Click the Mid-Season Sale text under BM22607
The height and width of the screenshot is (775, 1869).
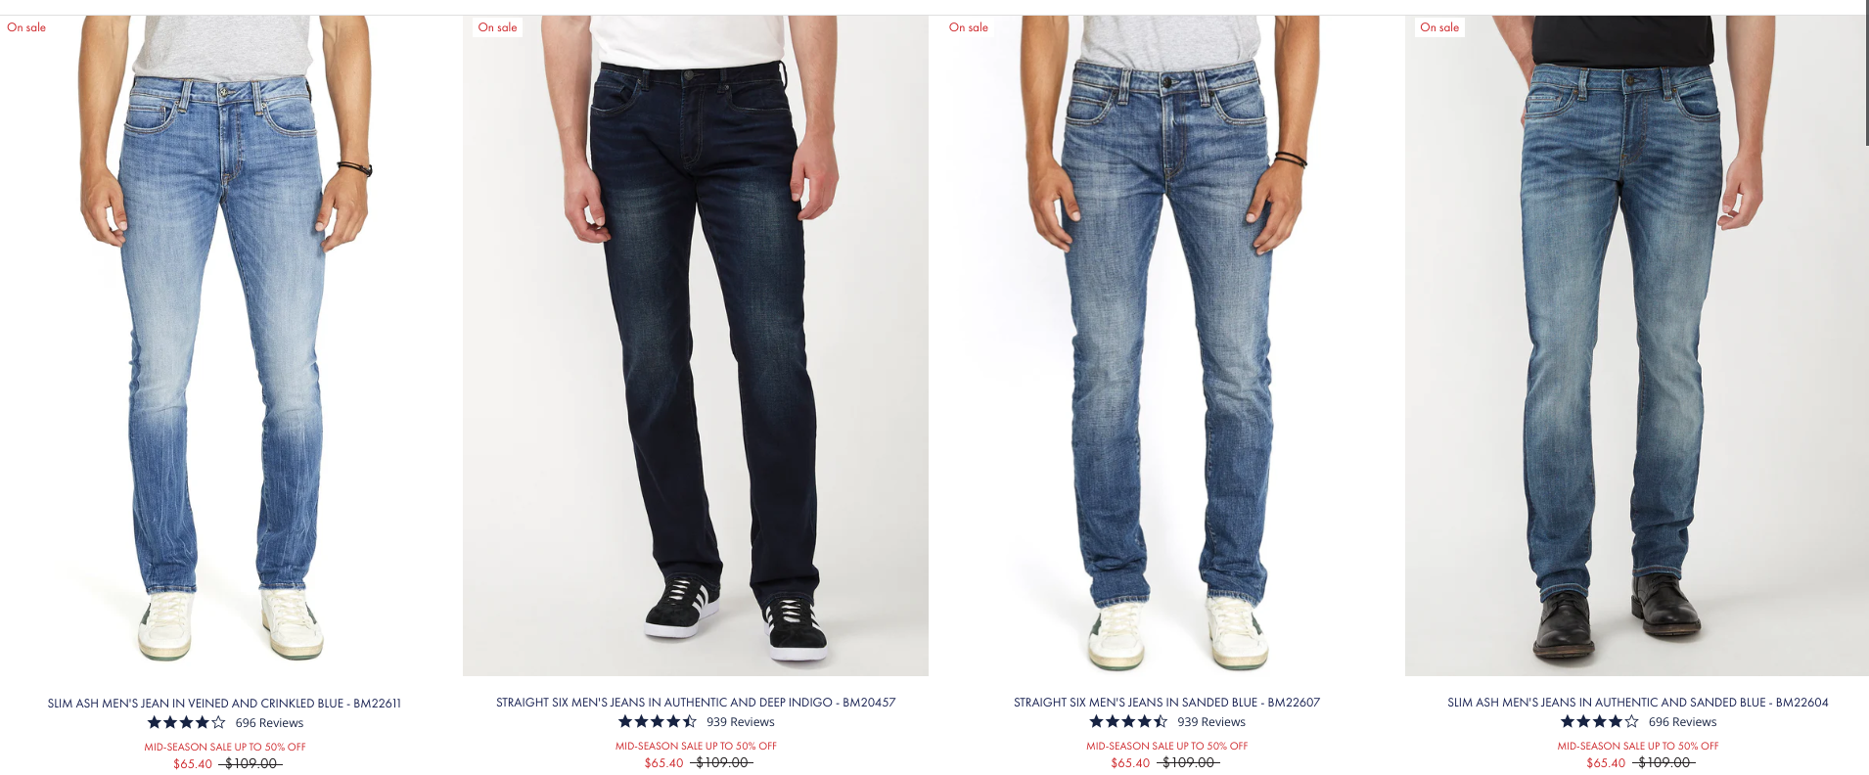point(1166,746)
